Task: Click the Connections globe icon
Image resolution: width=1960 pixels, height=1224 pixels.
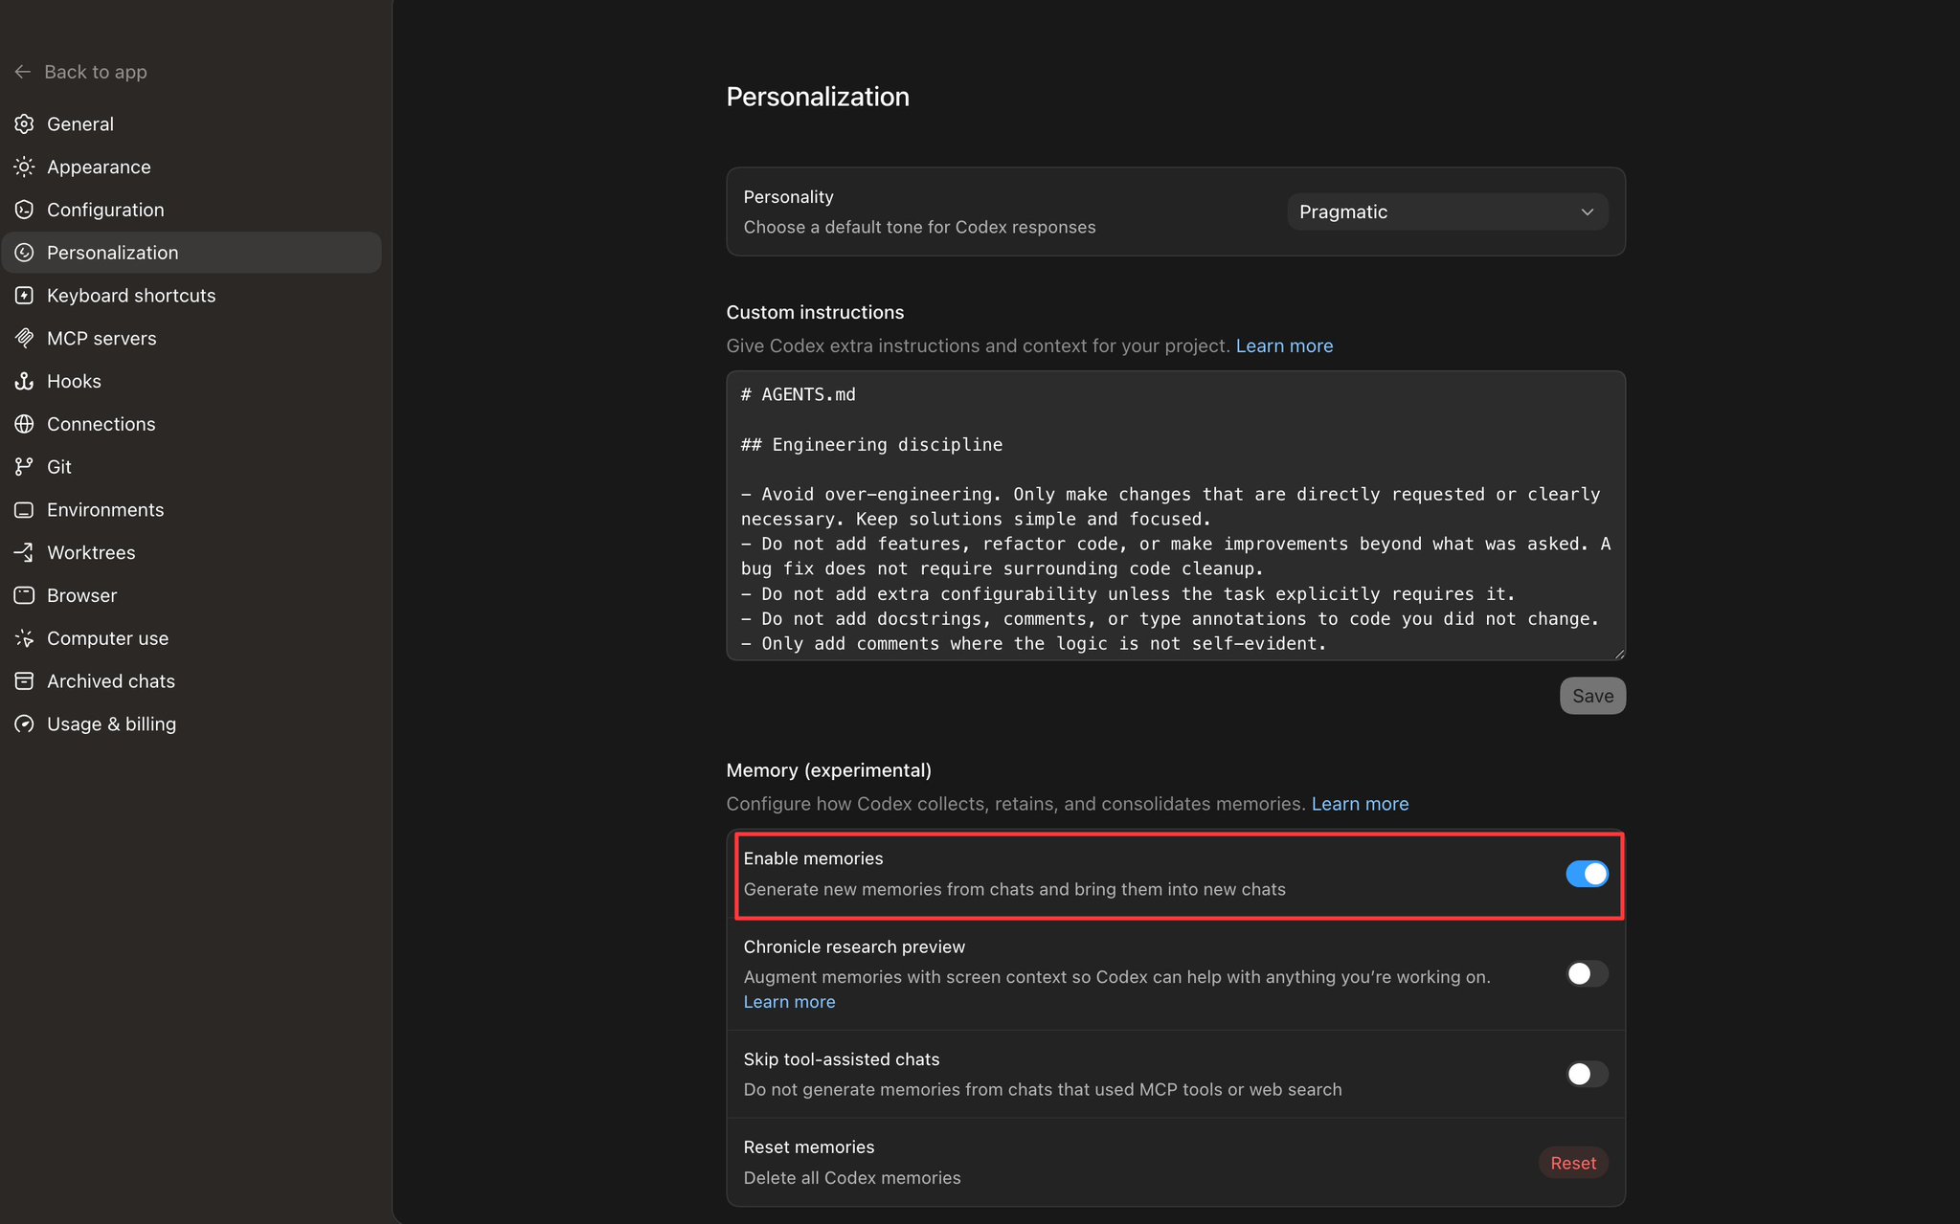Action: click(24, 424)
